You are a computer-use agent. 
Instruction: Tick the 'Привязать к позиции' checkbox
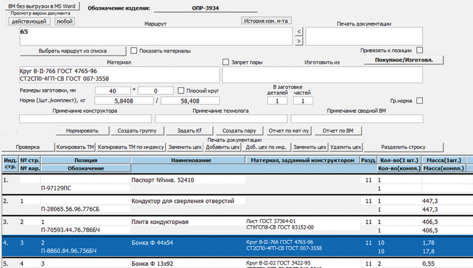(x=419, y=50)
